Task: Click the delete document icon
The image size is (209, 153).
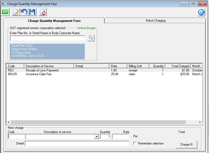Action: pos(43,12)
